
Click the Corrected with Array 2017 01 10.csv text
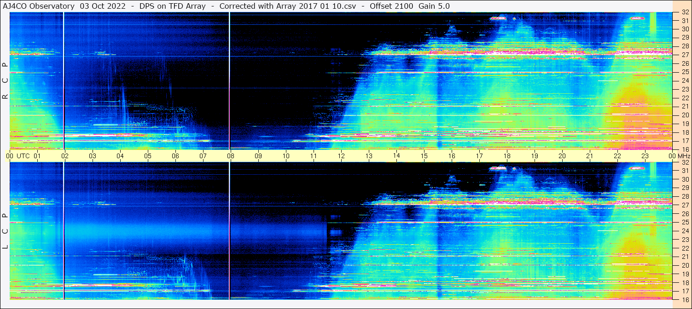click(287, 6)
